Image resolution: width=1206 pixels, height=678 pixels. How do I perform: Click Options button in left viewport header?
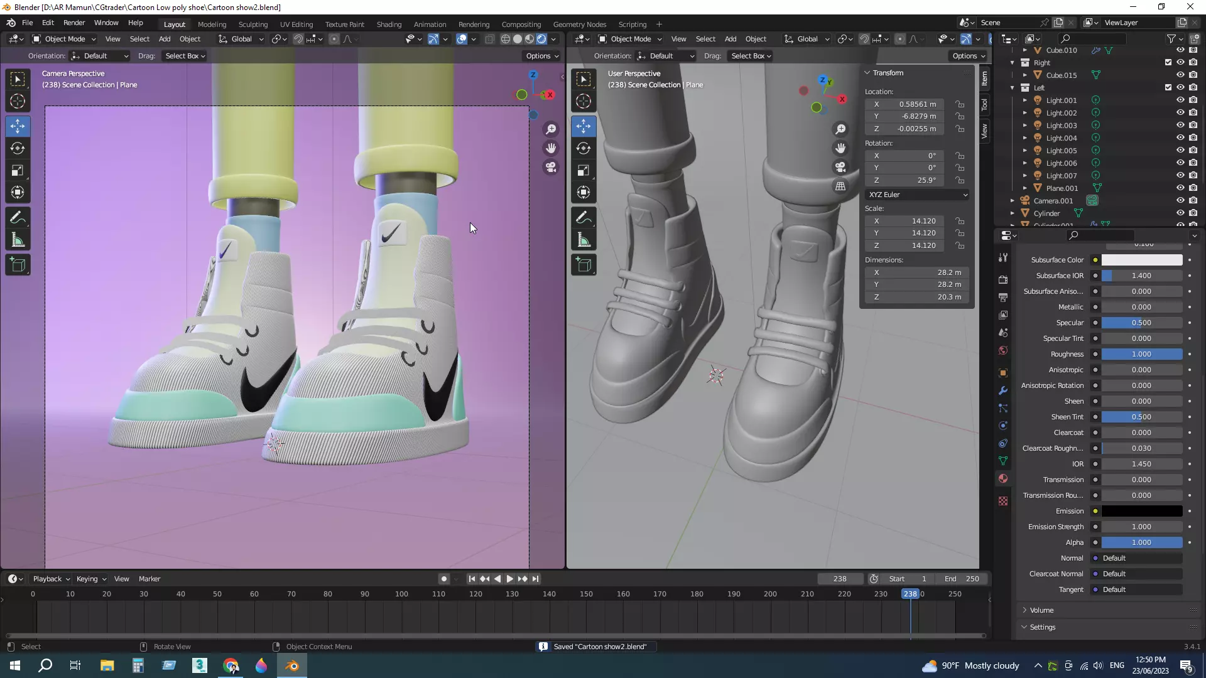tap(542, 56)
